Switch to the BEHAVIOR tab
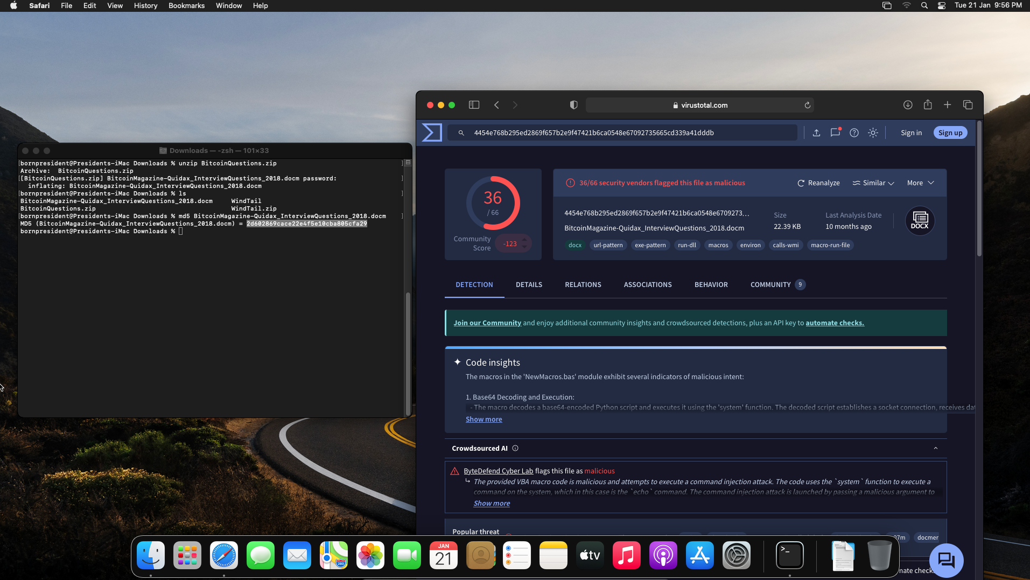 point(711,284)
